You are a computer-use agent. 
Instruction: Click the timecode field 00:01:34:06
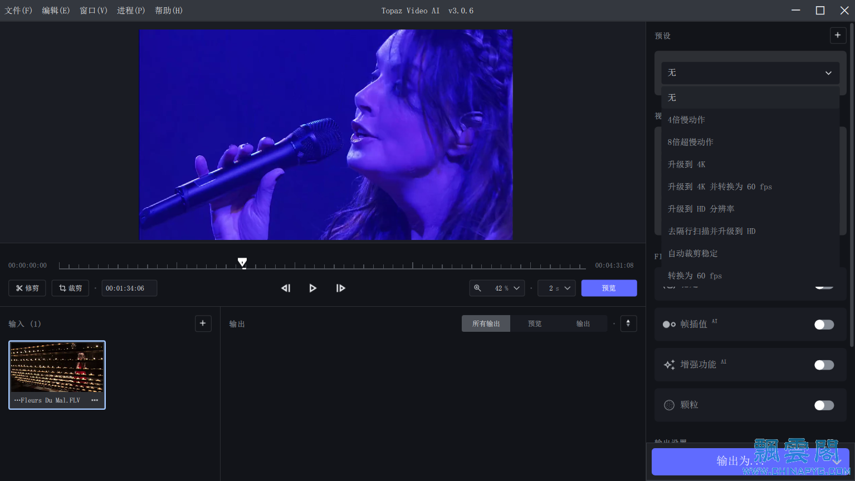129,288
